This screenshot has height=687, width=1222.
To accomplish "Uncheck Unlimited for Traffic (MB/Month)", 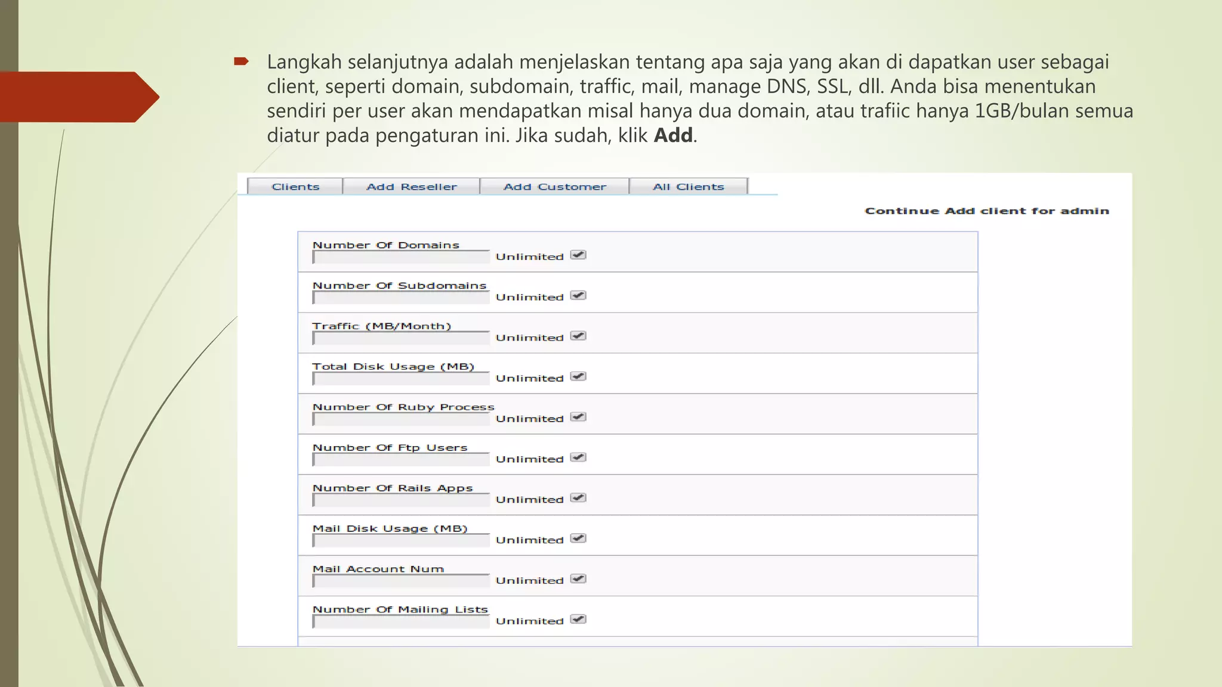I will pyautogui.click(x=578, y=336).
